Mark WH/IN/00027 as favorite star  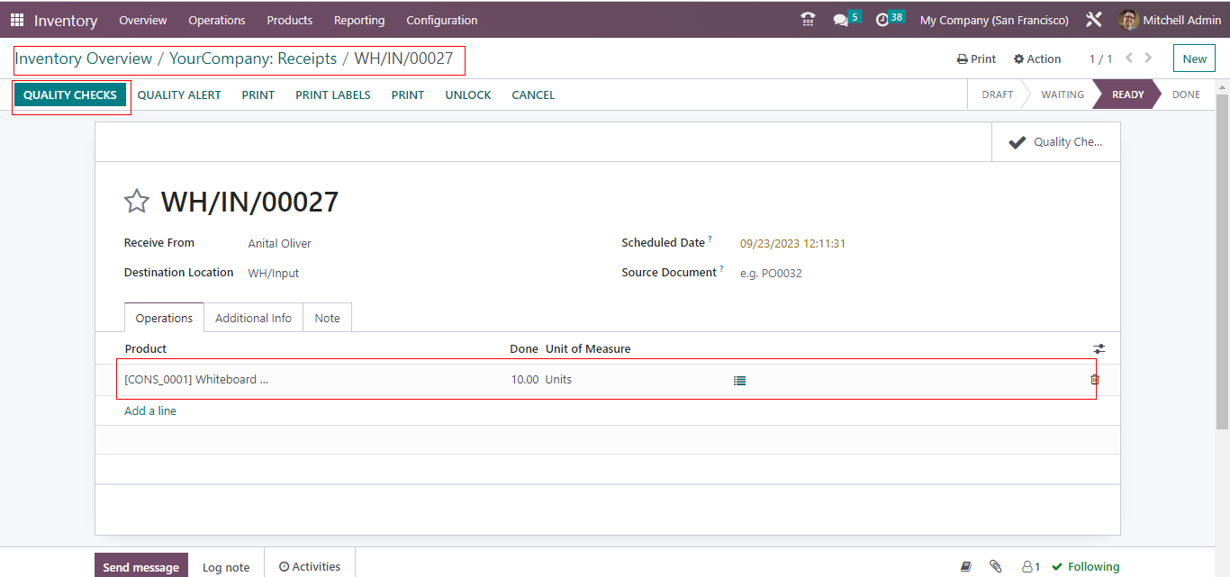136,202
